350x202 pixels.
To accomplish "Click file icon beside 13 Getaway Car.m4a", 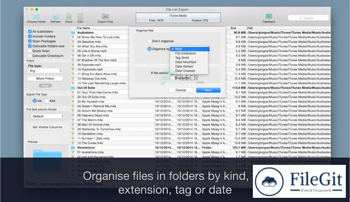I will 73,78.
